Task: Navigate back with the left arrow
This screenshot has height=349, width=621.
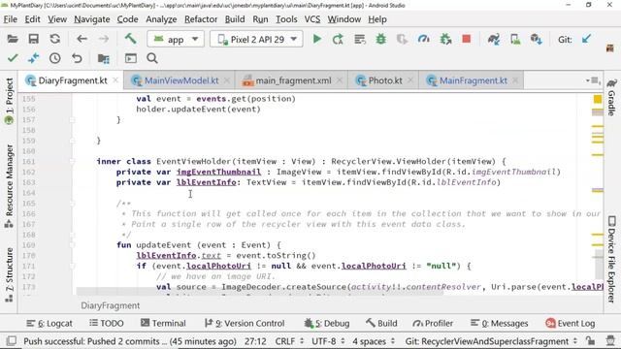Action: point(82,39)
